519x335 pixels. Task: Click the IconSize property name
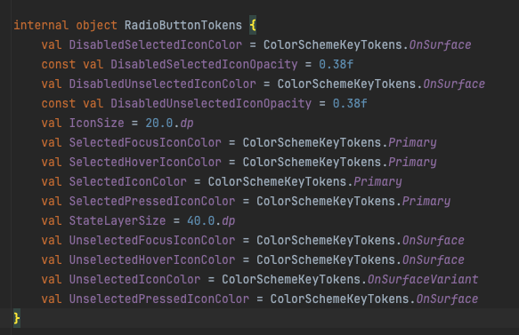[x=96, y=123]
